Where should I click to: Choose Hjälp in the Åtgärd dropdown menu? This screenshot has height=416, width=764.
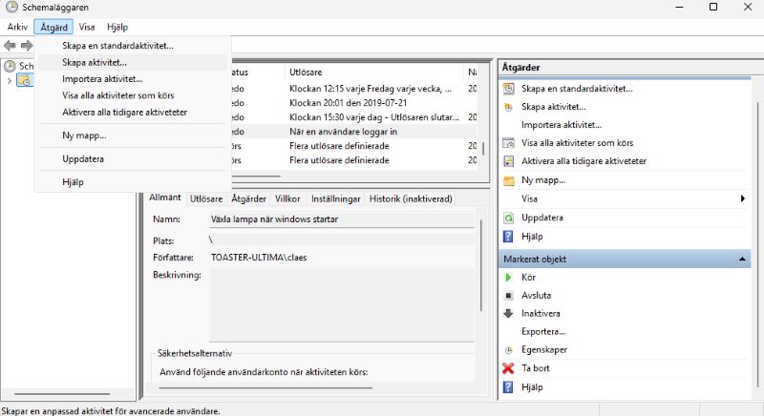(x=133, y=182)
